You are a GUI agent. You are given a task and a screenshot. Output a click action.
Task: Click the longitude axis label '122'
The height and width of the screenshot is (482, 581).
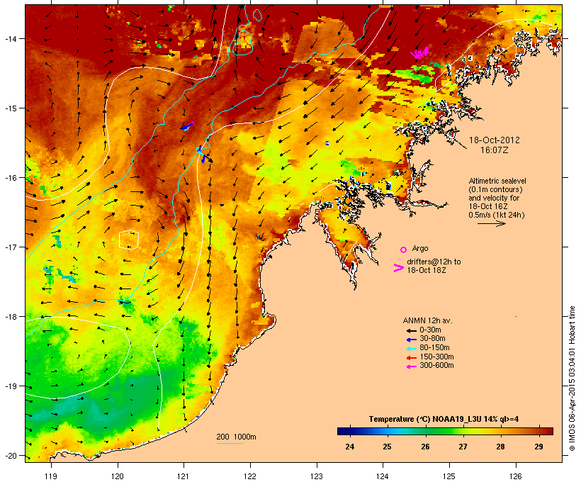250,476
